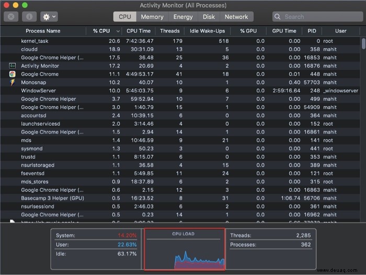Viewport: 366px width, 275px height.
Task: Click the Google Chrome icon in process list
Action: 12,74
